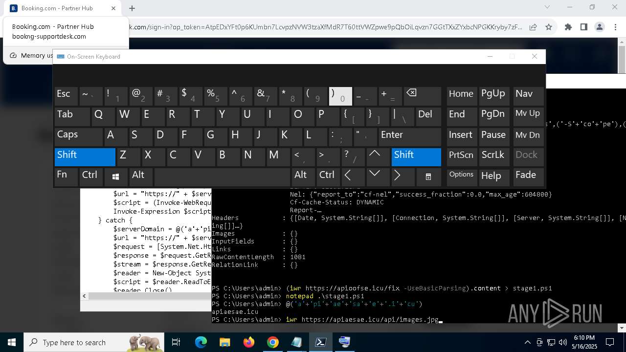Screen dimensions: 626x352
Task: Open Chrome's three-dot menu
Action: point(615,27)
